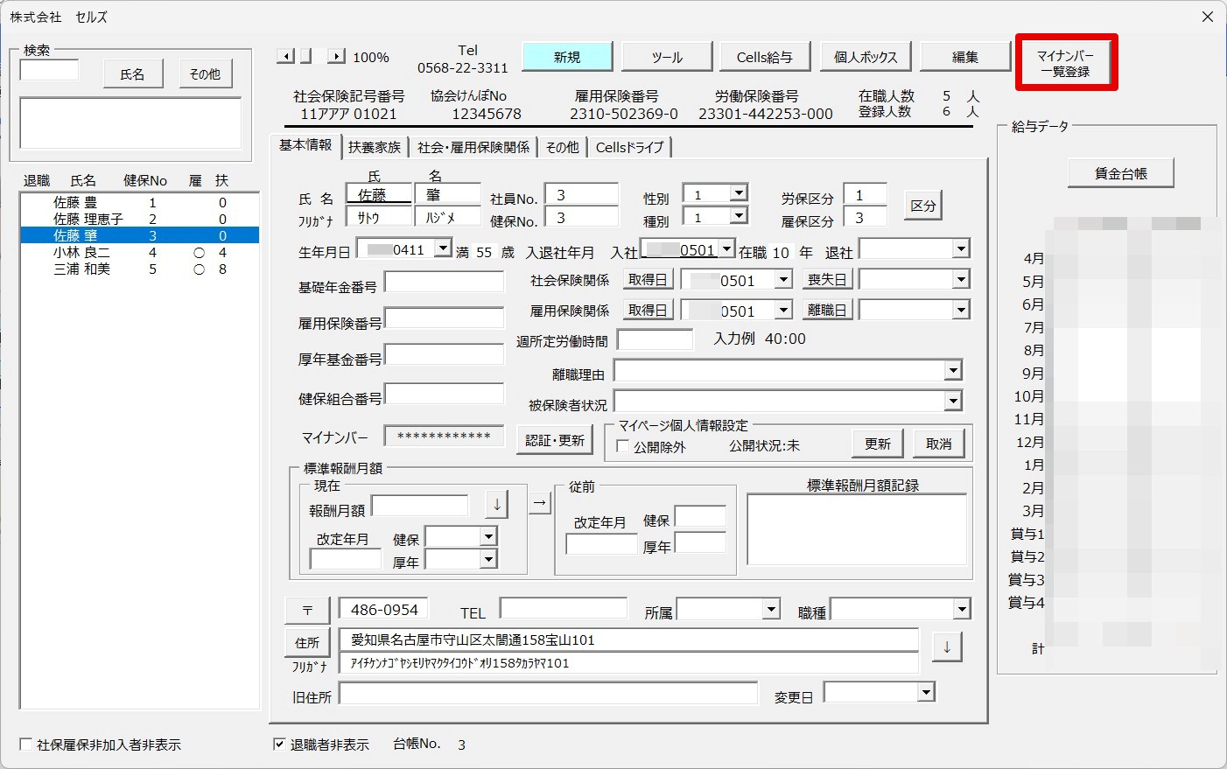Open the 喪失日 date dropdown

(961, 279)
